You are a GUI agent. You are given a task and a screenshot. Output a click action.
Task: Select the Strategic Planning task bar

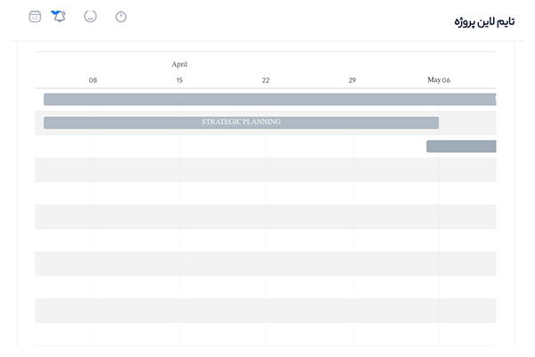coord(241,122)
